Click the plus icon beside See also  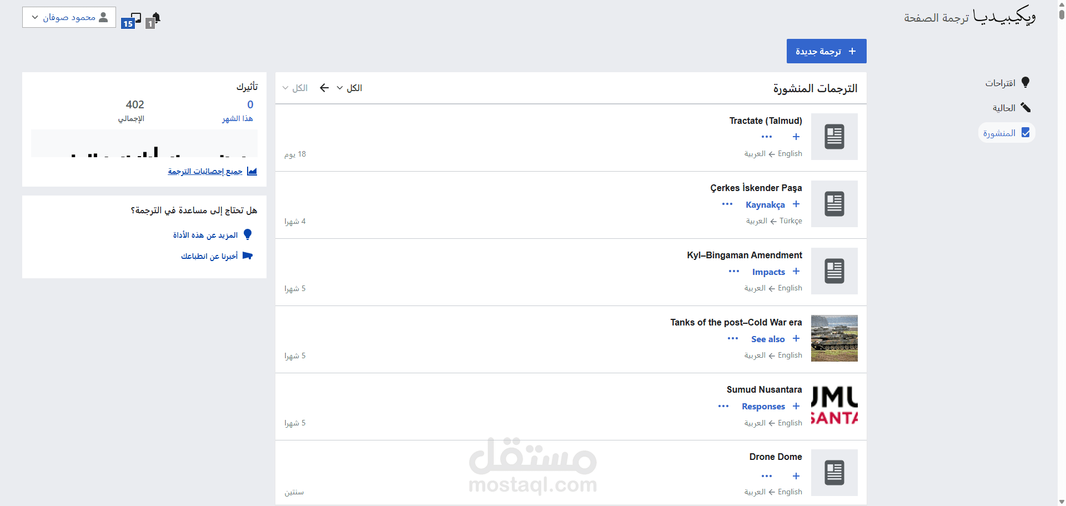click(796, 338)
